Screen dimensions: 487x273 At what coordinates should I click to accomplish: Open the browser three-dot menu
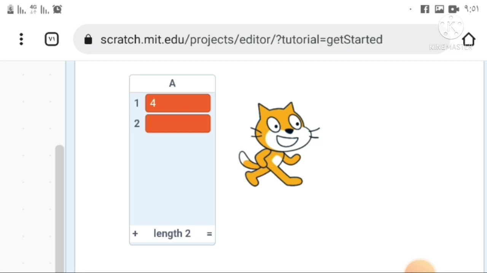click(x=21, y=39)
